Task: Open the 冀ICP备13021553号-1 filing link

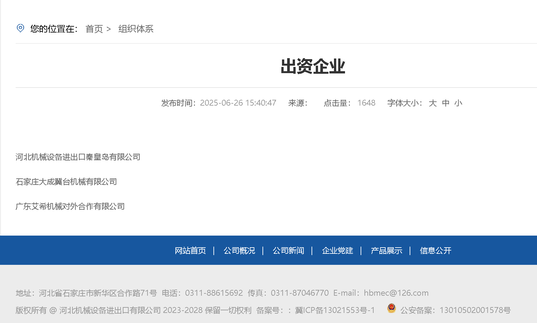Action: point(335,310)
